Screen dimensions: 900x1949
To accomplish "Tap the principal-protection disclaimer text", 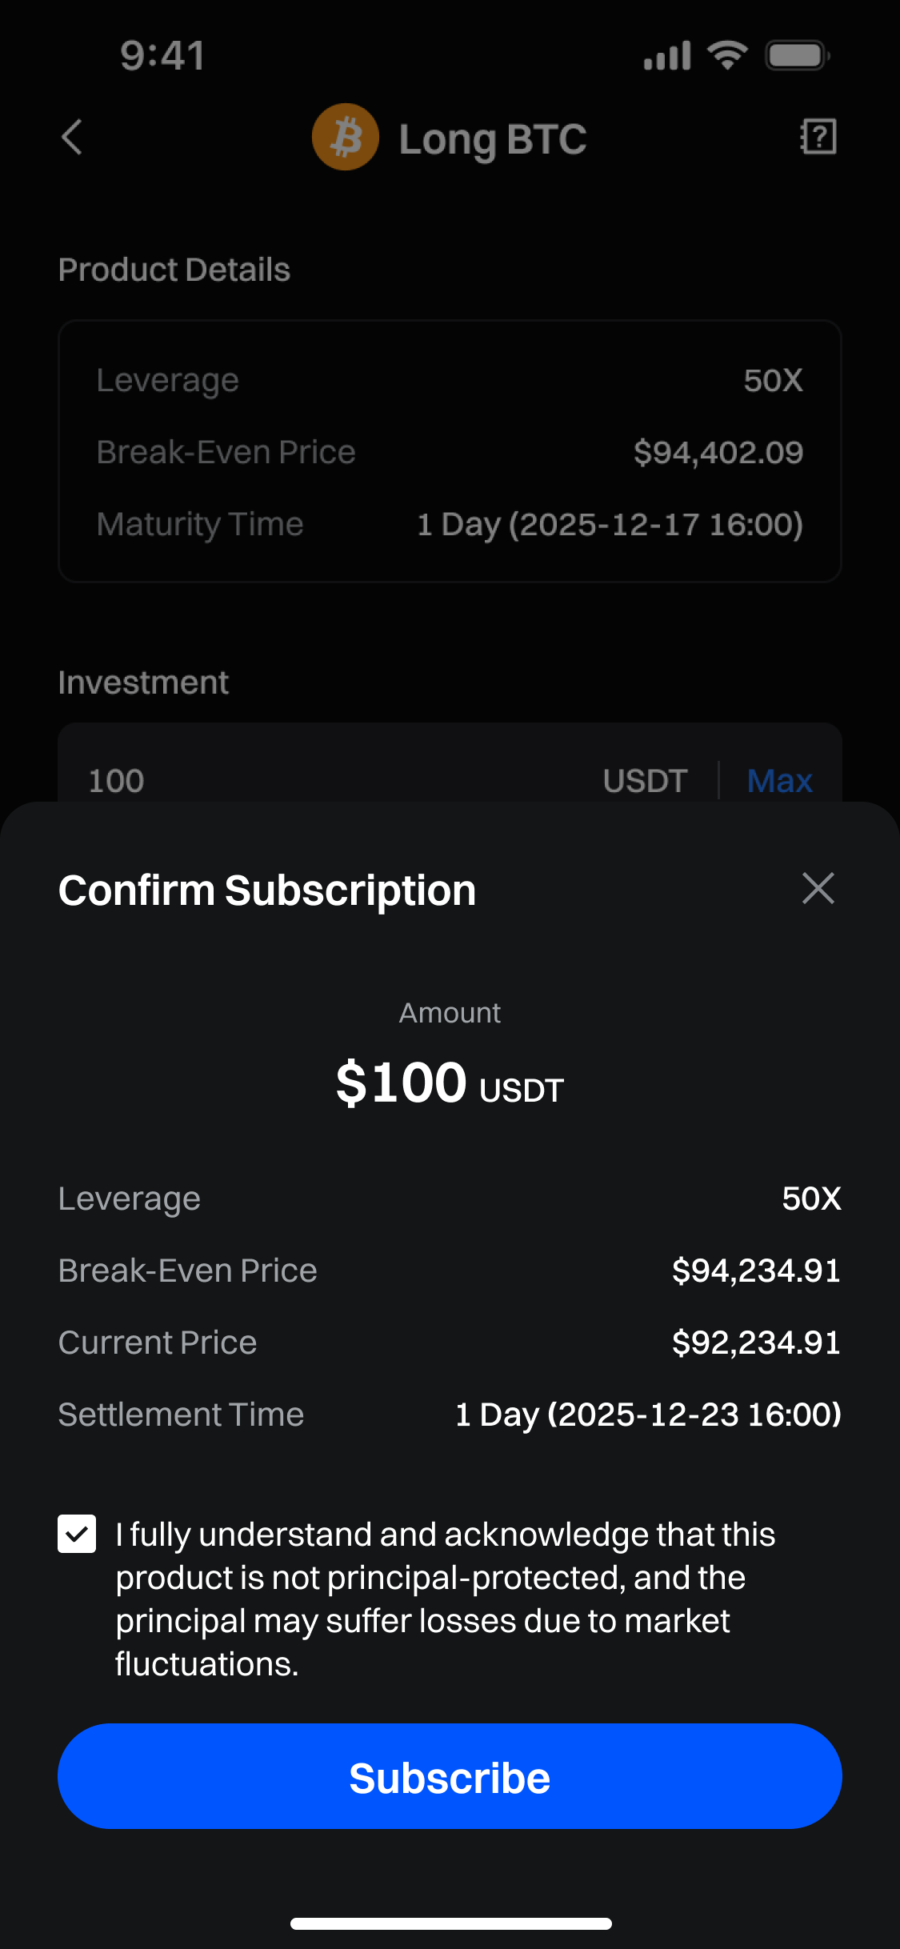I will coord(445,1599).
